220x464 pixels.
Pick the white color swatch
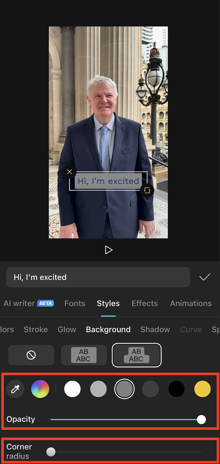click(x=72, y=389)
